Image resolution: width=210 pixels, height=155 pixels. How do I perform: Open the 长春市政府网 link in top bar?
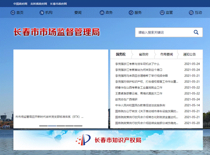point(58,4)
